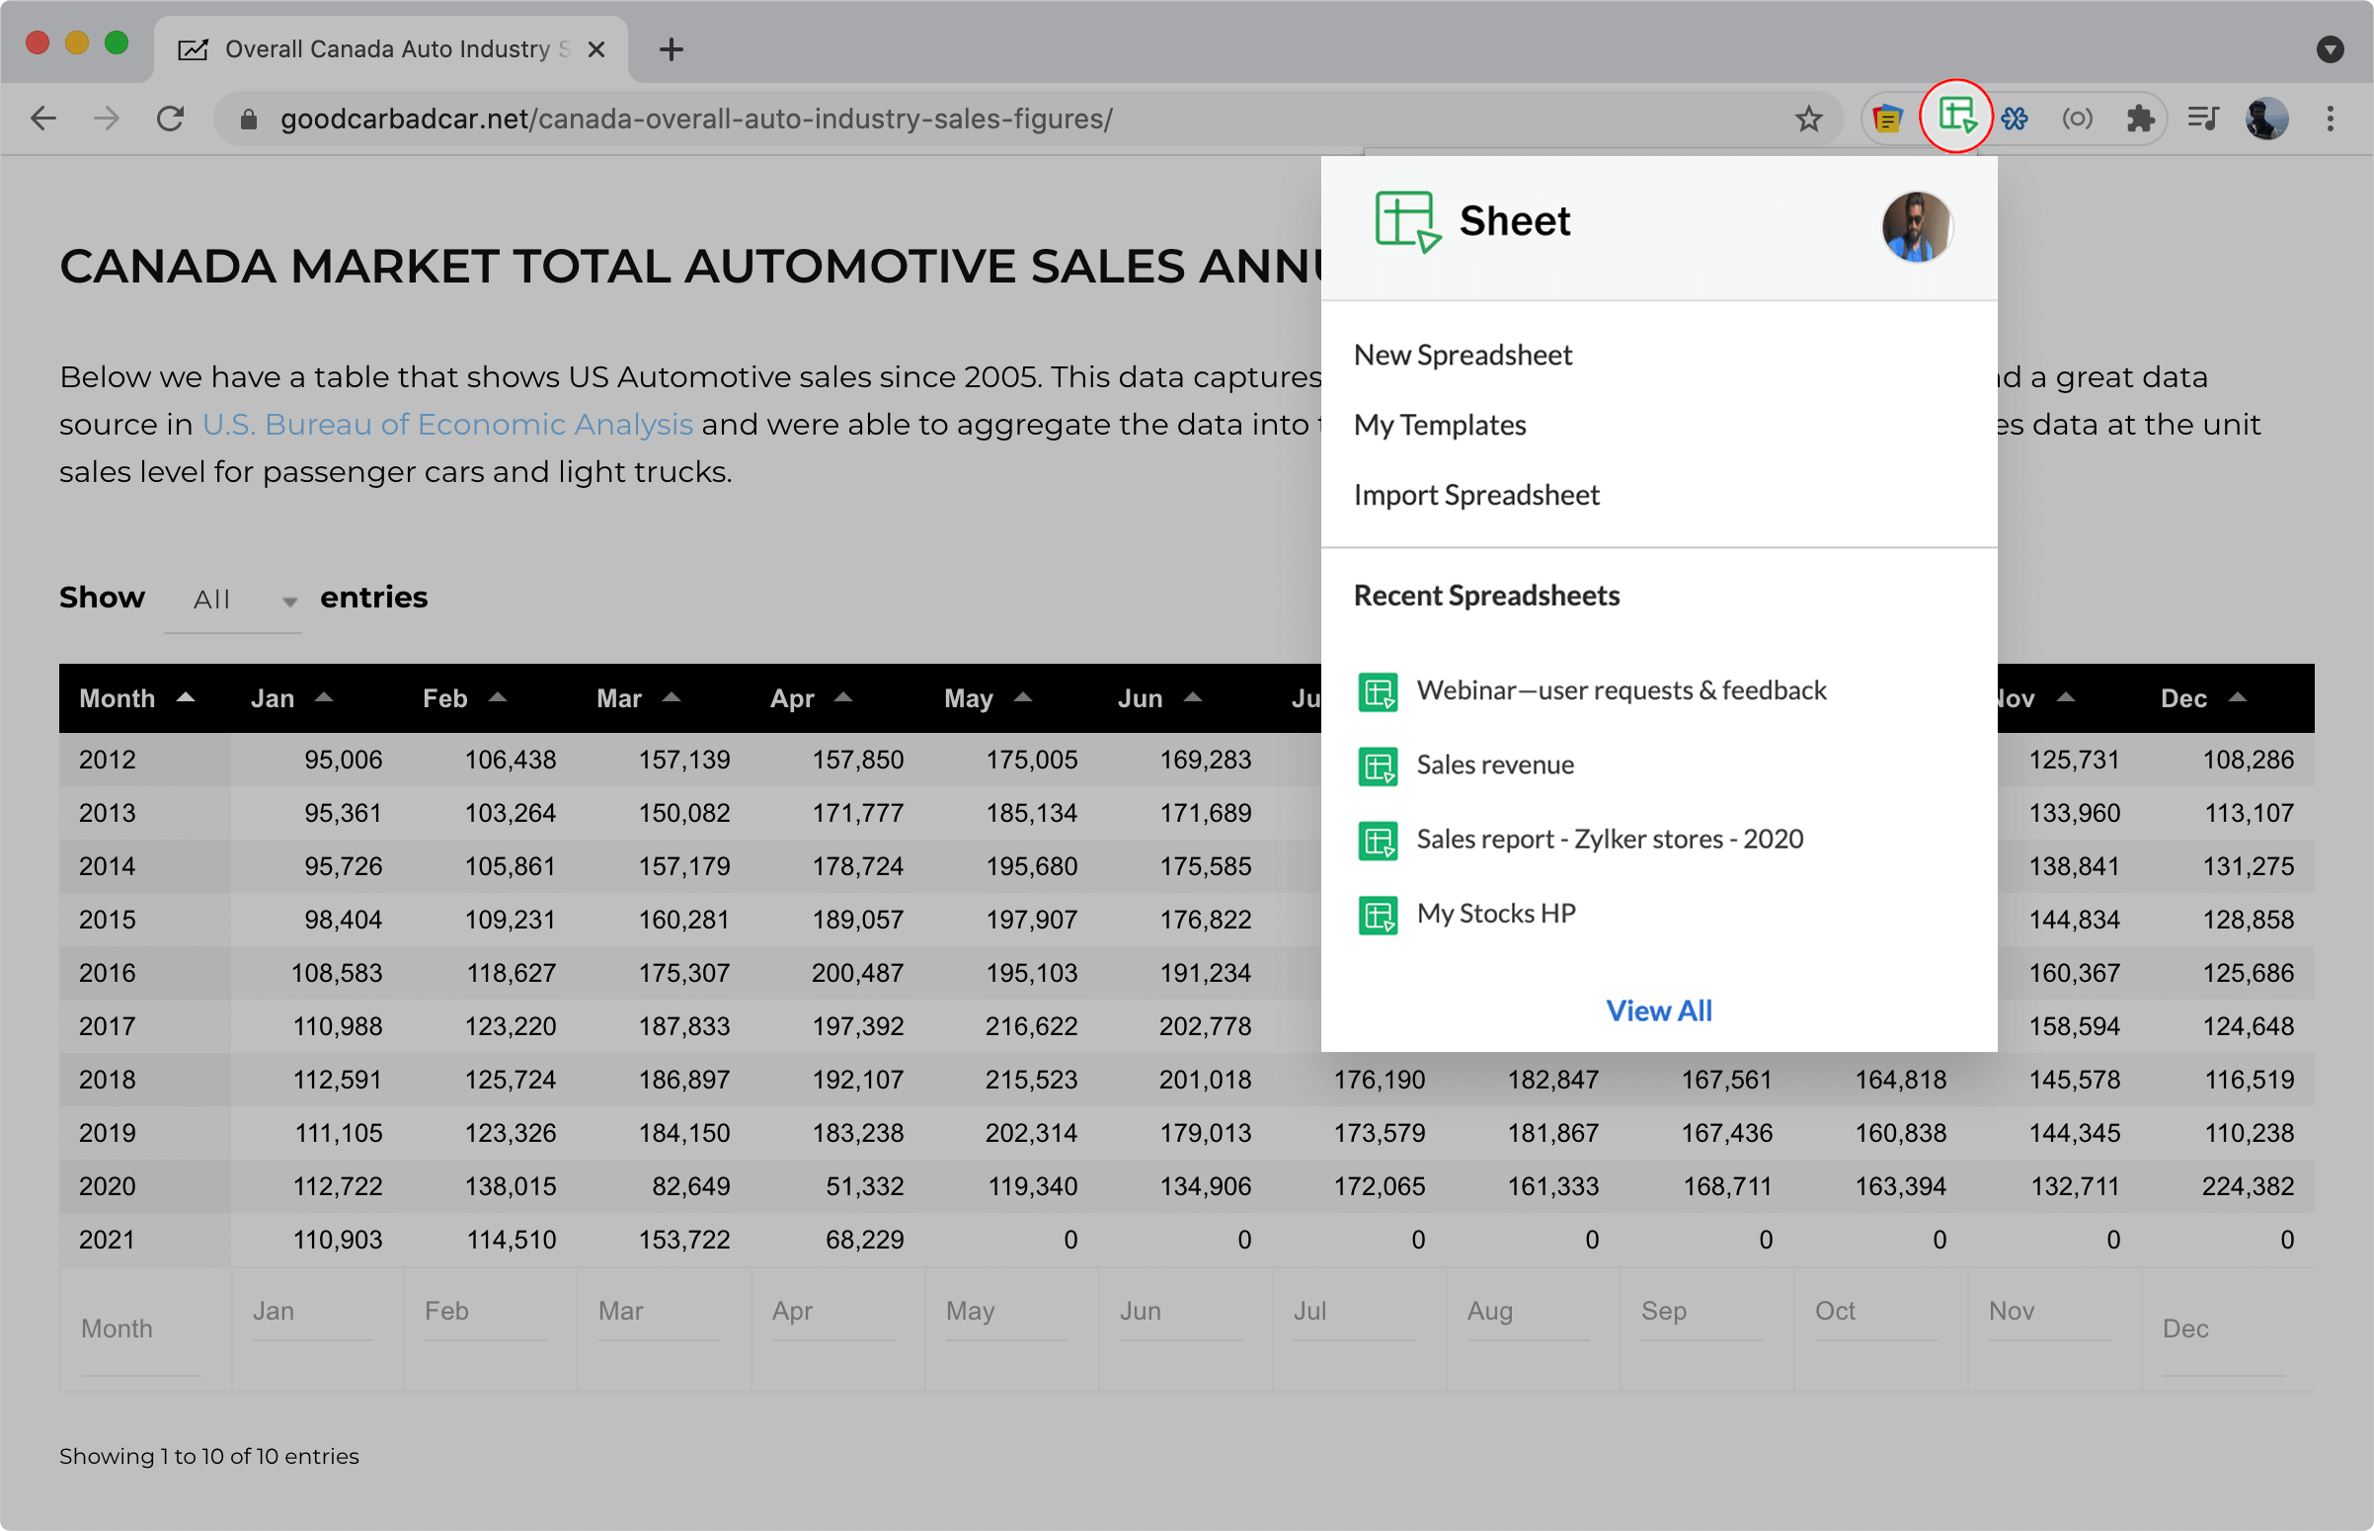Open Chrome profile avatar in toolbar
The height and width of the screenshot is (1531, 2374).
(x=2265, y=120)
